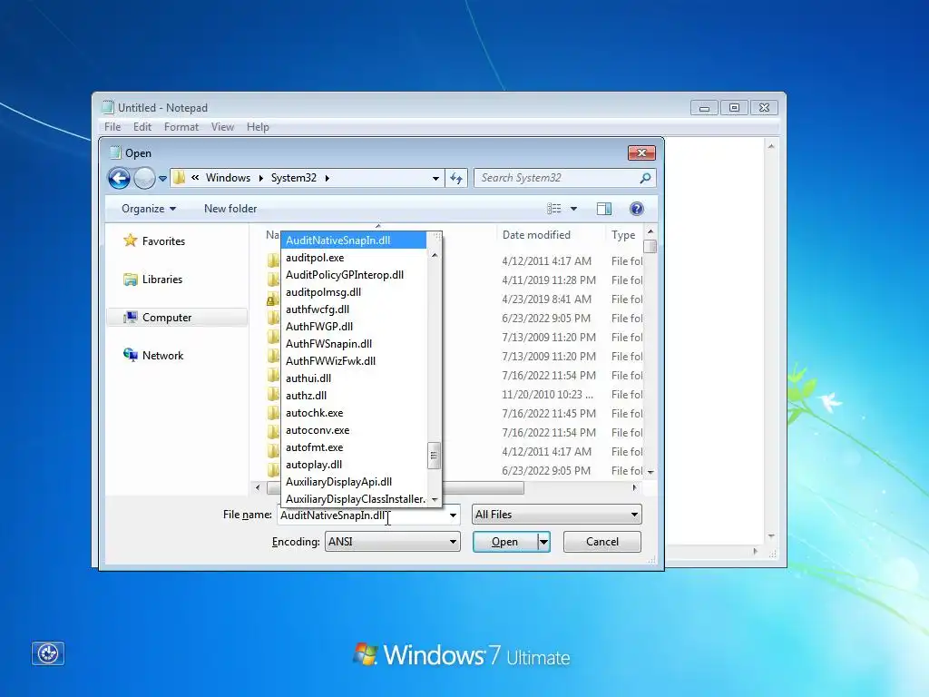Viewport: 929px width, 697px height.
Task: Select AuditNativeSnapIn.dll suggestion
Action: (x=354, y=240)
